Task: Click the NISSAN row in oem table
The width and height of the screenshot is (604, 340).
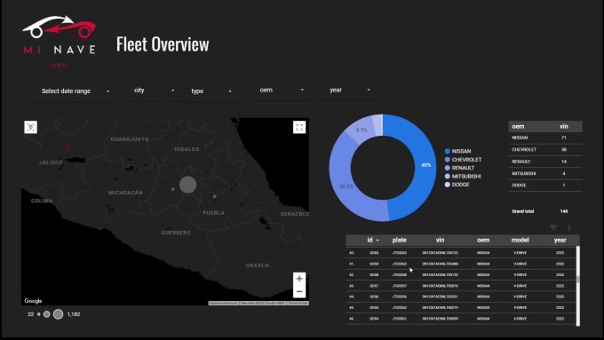Action: (545, 138)
